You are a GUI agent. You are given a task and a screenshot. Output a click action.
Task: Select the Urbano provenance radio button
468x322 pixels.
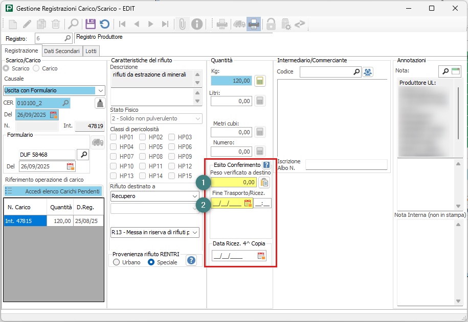(x=117, y=262)
